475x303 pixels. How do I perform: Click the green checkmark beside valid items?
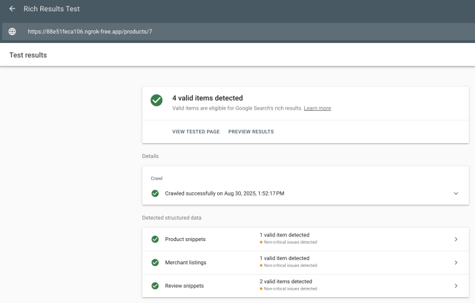point(156,100)
